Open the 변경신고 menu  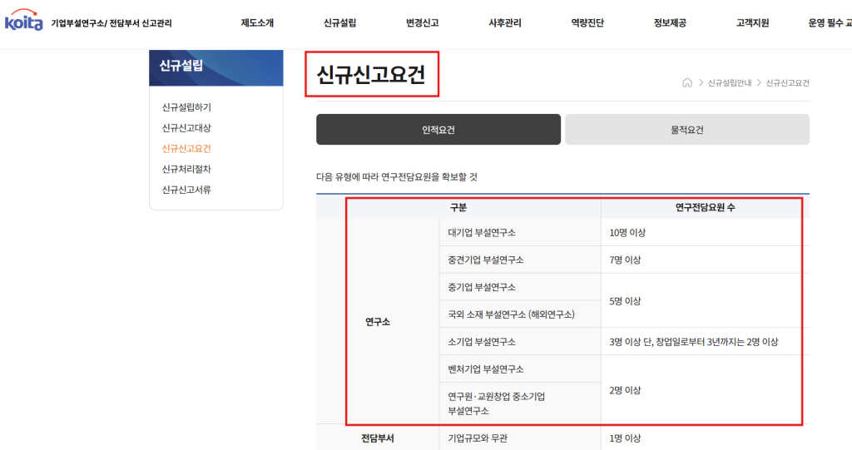(422, 22)
